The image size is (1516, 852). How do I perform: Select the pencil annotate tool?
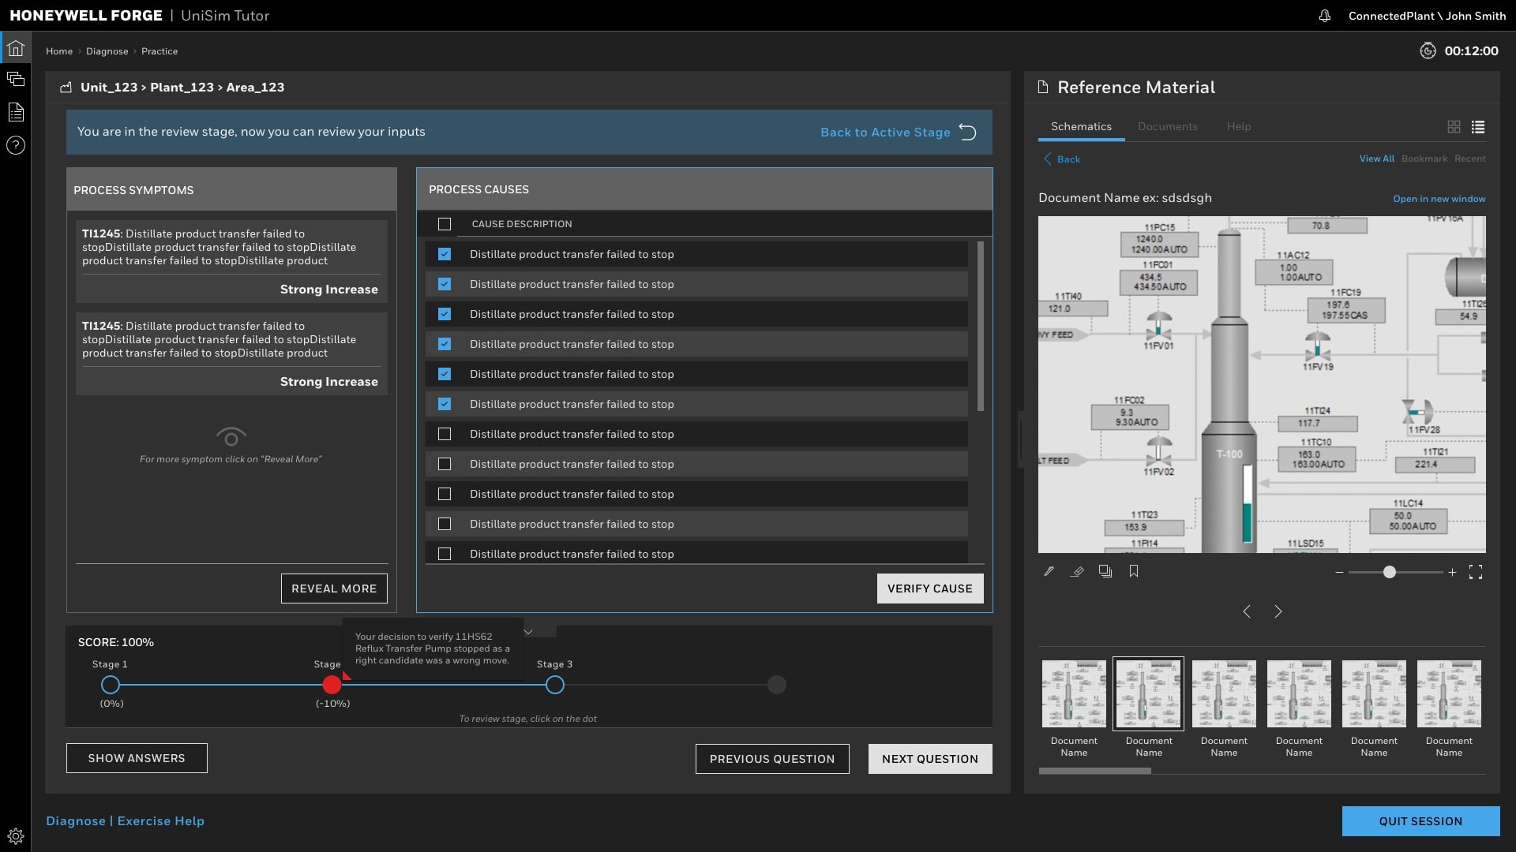(x=1049, y=571)
